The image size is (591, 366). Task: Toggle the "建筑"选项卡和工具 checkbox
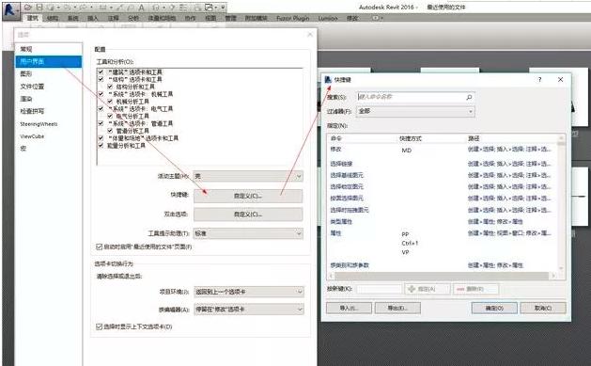101,72
